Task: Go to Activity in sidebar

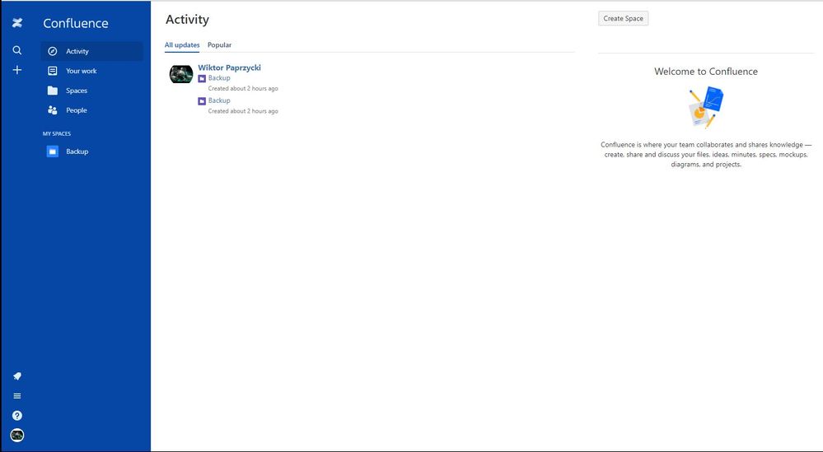Action: click(x=91, y=51)
